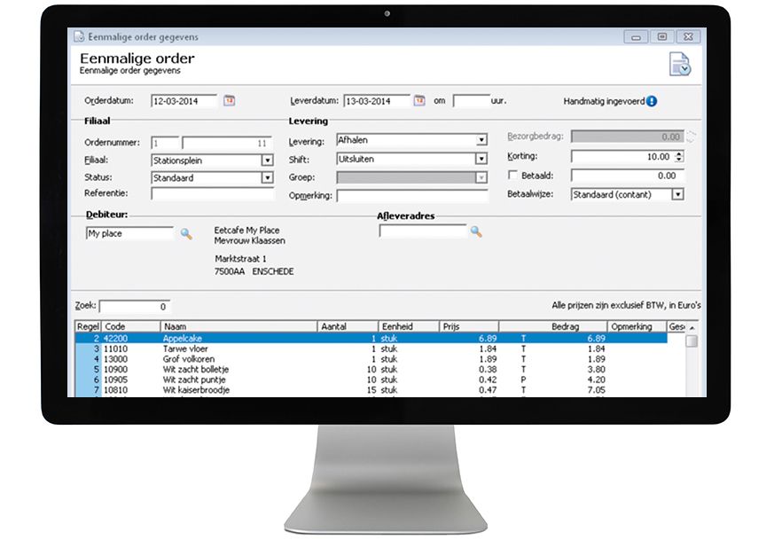Click the 7.05 Bedrag cell
The height and width of the screenshot is (540, 782).
coord(597,390)
